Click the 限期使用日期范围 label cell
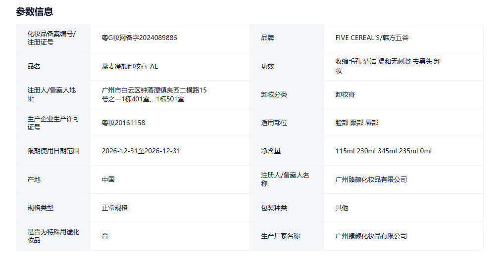Viewport: 501px width, 264px height. [x=53, y=151]
